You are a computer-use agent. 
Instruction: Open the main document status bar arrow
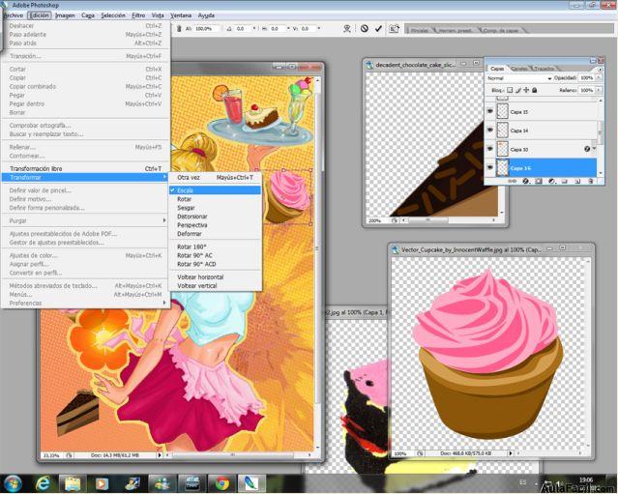160,455
